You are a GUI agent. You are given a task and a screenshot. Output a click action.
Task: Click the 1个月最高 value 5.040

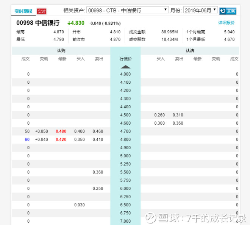[229, 32]
